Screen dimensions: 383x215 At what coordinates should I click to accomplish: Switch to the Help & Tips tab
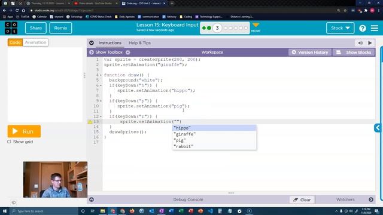[139, 43]
